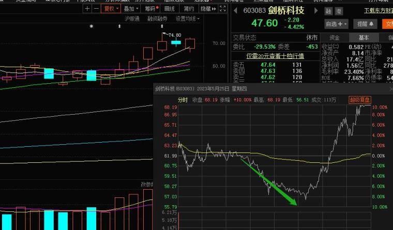Click popup 涨幅 value +10.00%
Screen dimensions: 393x230
coord(243,100)
